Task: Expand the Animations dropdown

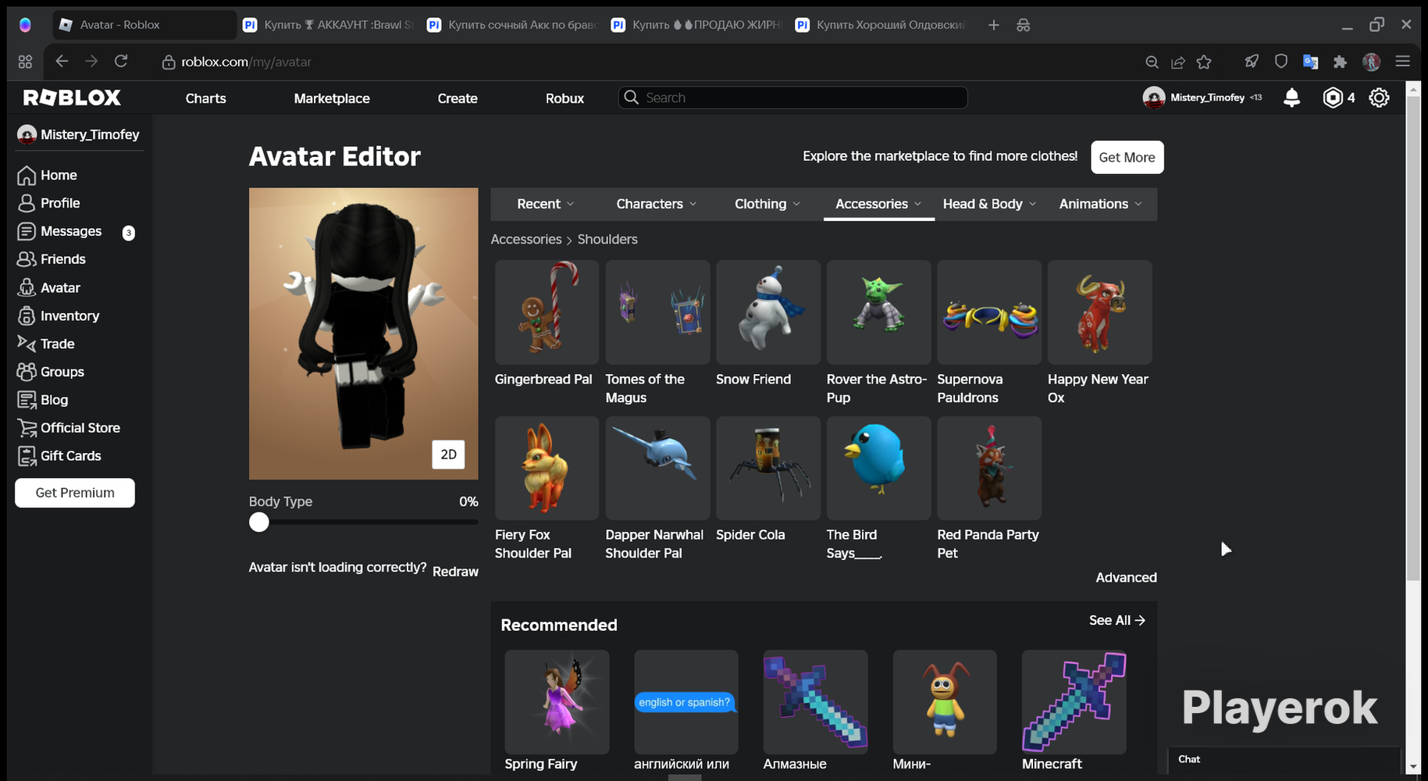Action: click(1100, 204)
